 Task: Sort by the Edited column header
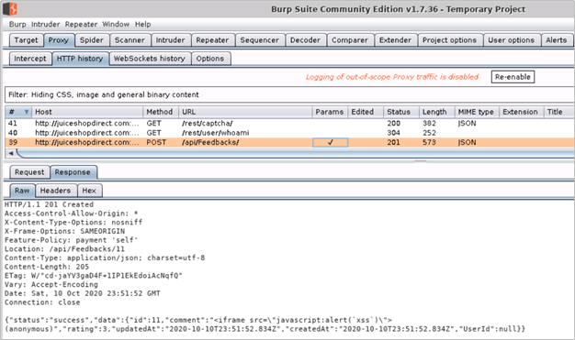point(366,112)
